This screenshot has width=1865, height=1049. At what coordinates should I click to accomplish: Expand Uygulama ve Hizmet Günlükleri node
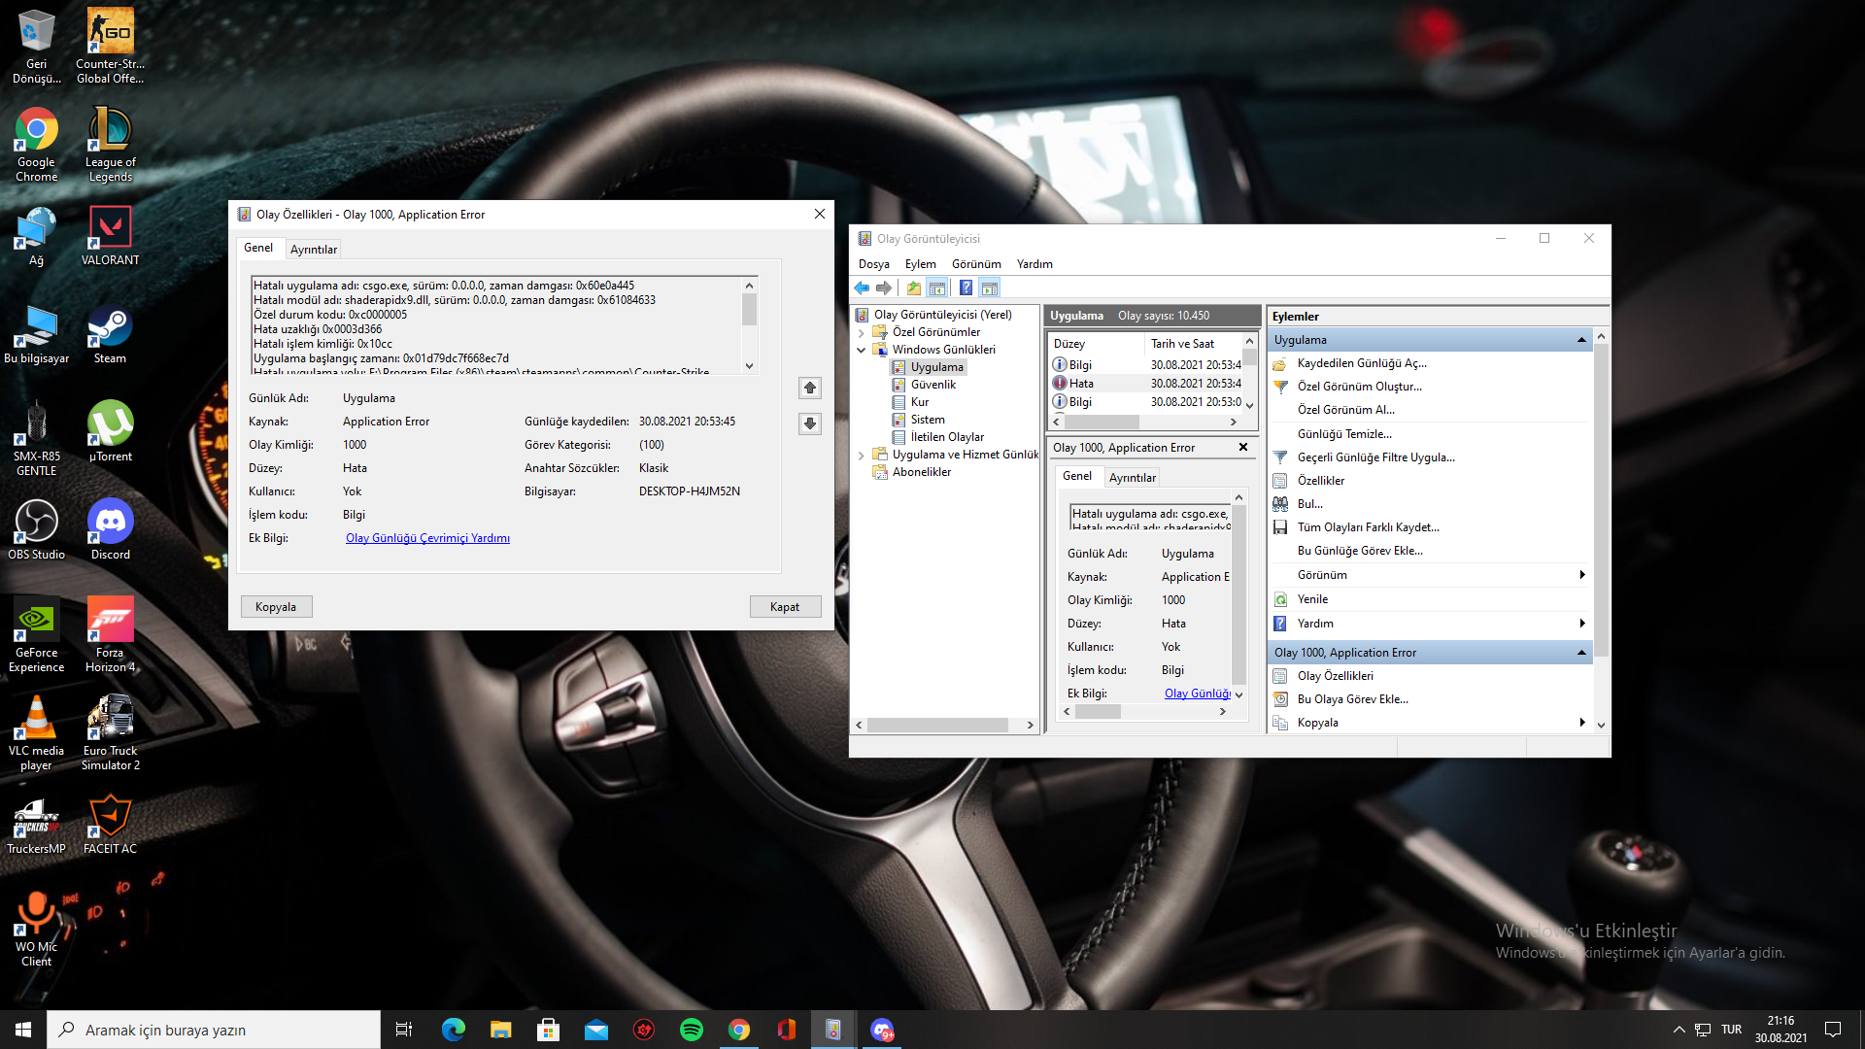861,455
